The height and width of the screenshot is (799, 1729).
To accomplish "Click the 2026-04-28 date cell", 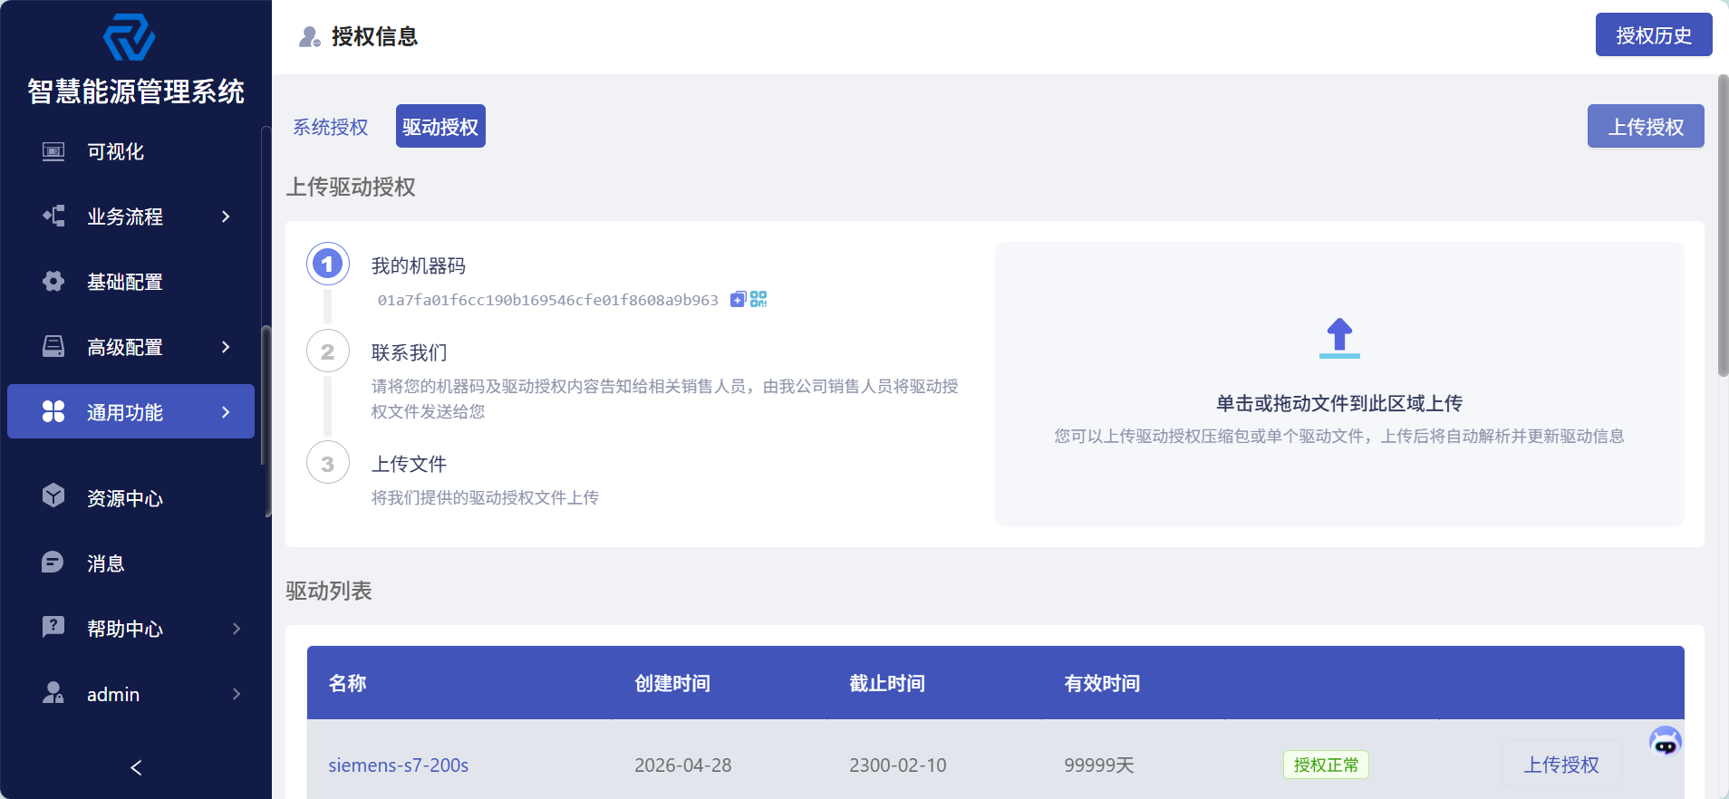I will [x=683, y=765].
